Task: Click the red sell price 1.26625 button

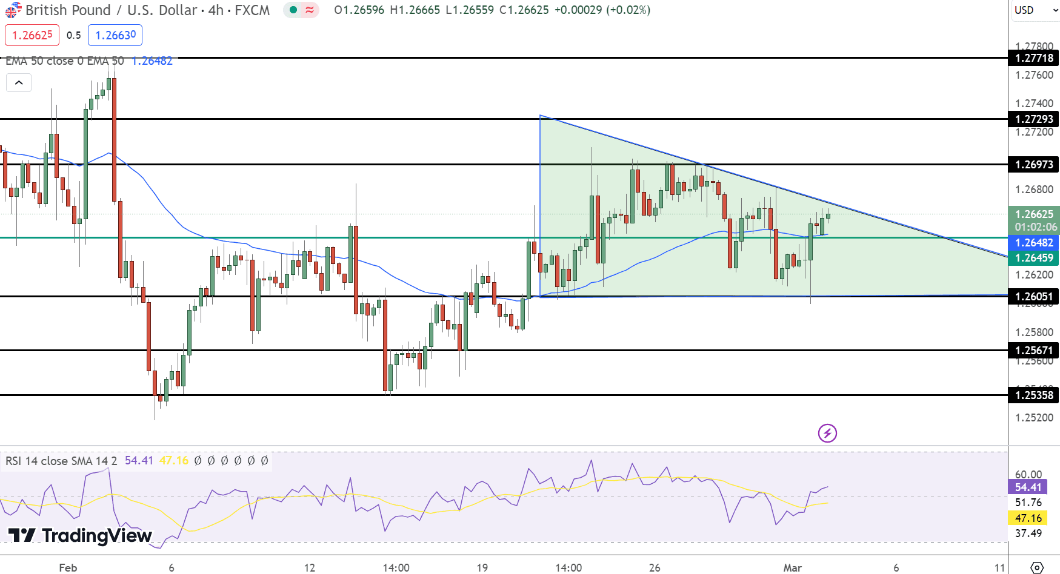Action: [32, 35]
